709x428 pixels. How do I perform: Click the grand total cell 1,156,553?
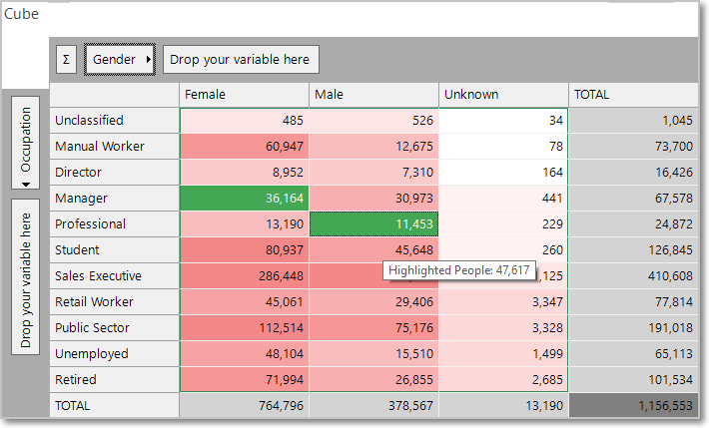tap(633, 405)
